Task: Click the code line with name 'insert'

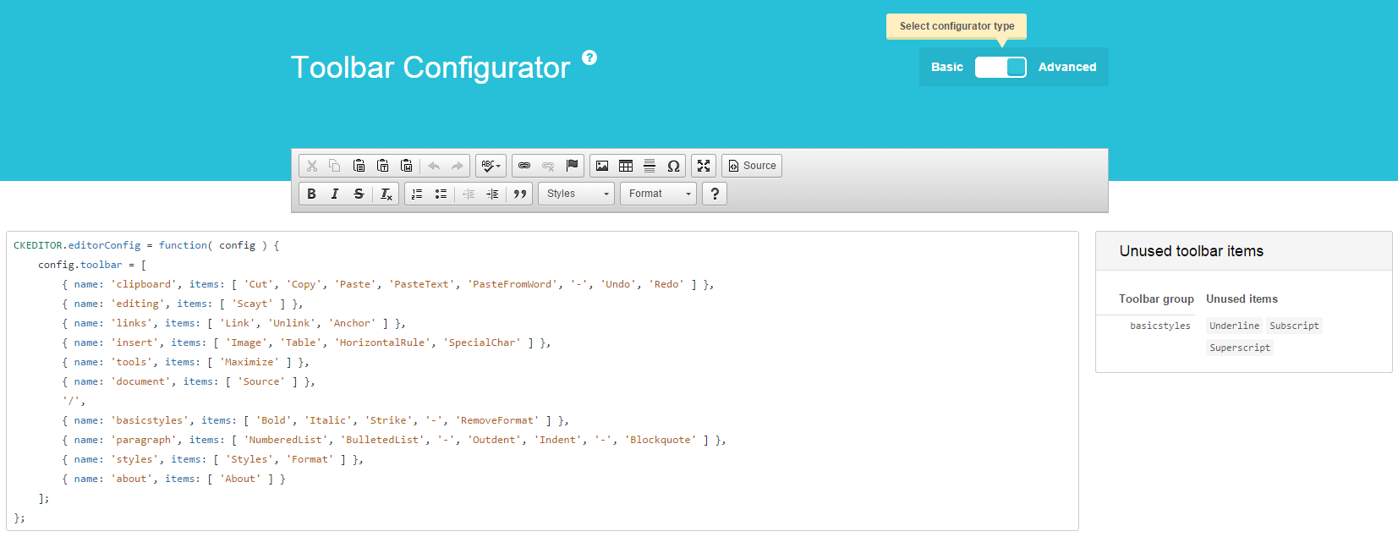Action: (x=306, y=342)
